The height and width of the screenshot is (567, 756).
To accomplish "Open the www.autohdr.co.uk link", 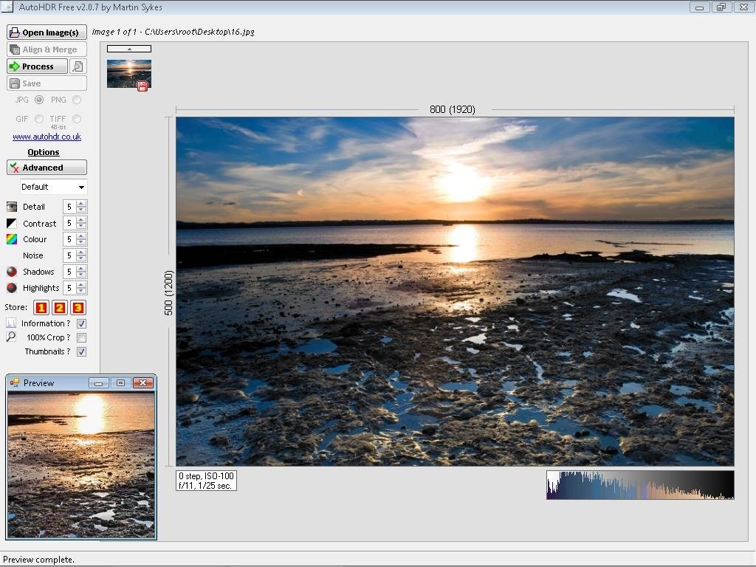I will pos(47,137).
